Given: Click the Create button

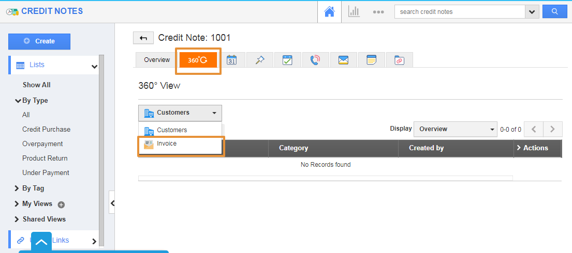Looking at the screenshot, I should (39, 41).
